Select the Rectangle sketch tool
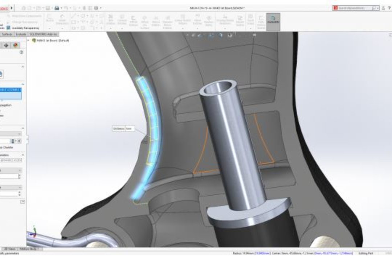This screenshot has height=261, width=392. (73, 22)
